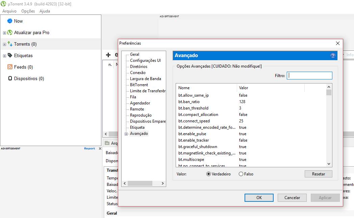
Task: Open the Arquivo menu
Action: pos(9,11)
